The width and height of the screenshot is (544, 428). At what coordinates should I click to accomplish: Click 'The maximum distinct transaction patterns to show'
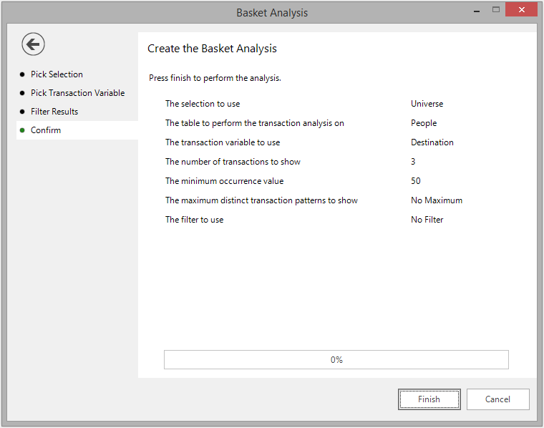pyautogui.click(x=261, y=200)
